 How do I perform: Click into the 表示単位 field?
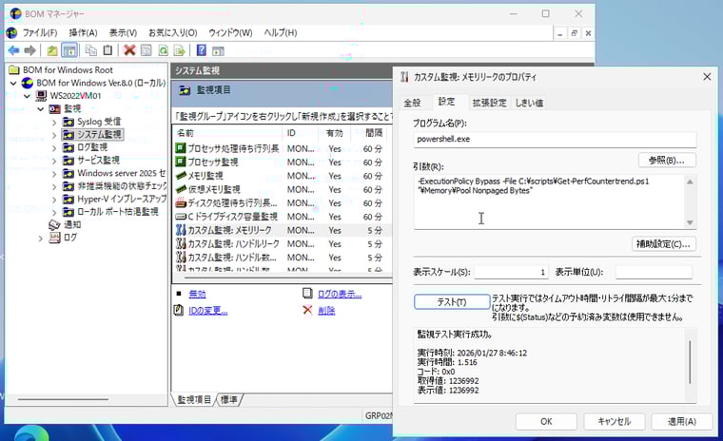[x=654, y=273]
